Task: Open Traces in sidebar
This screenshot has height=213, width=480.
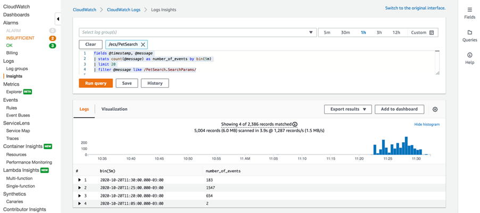Action: click(12, 138)
